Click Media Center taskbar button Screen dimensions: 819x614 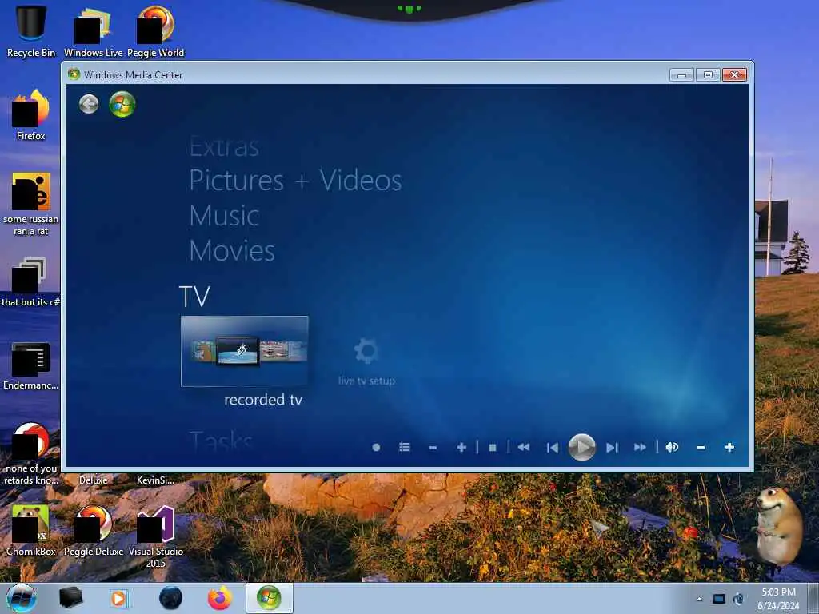[269, 598]
